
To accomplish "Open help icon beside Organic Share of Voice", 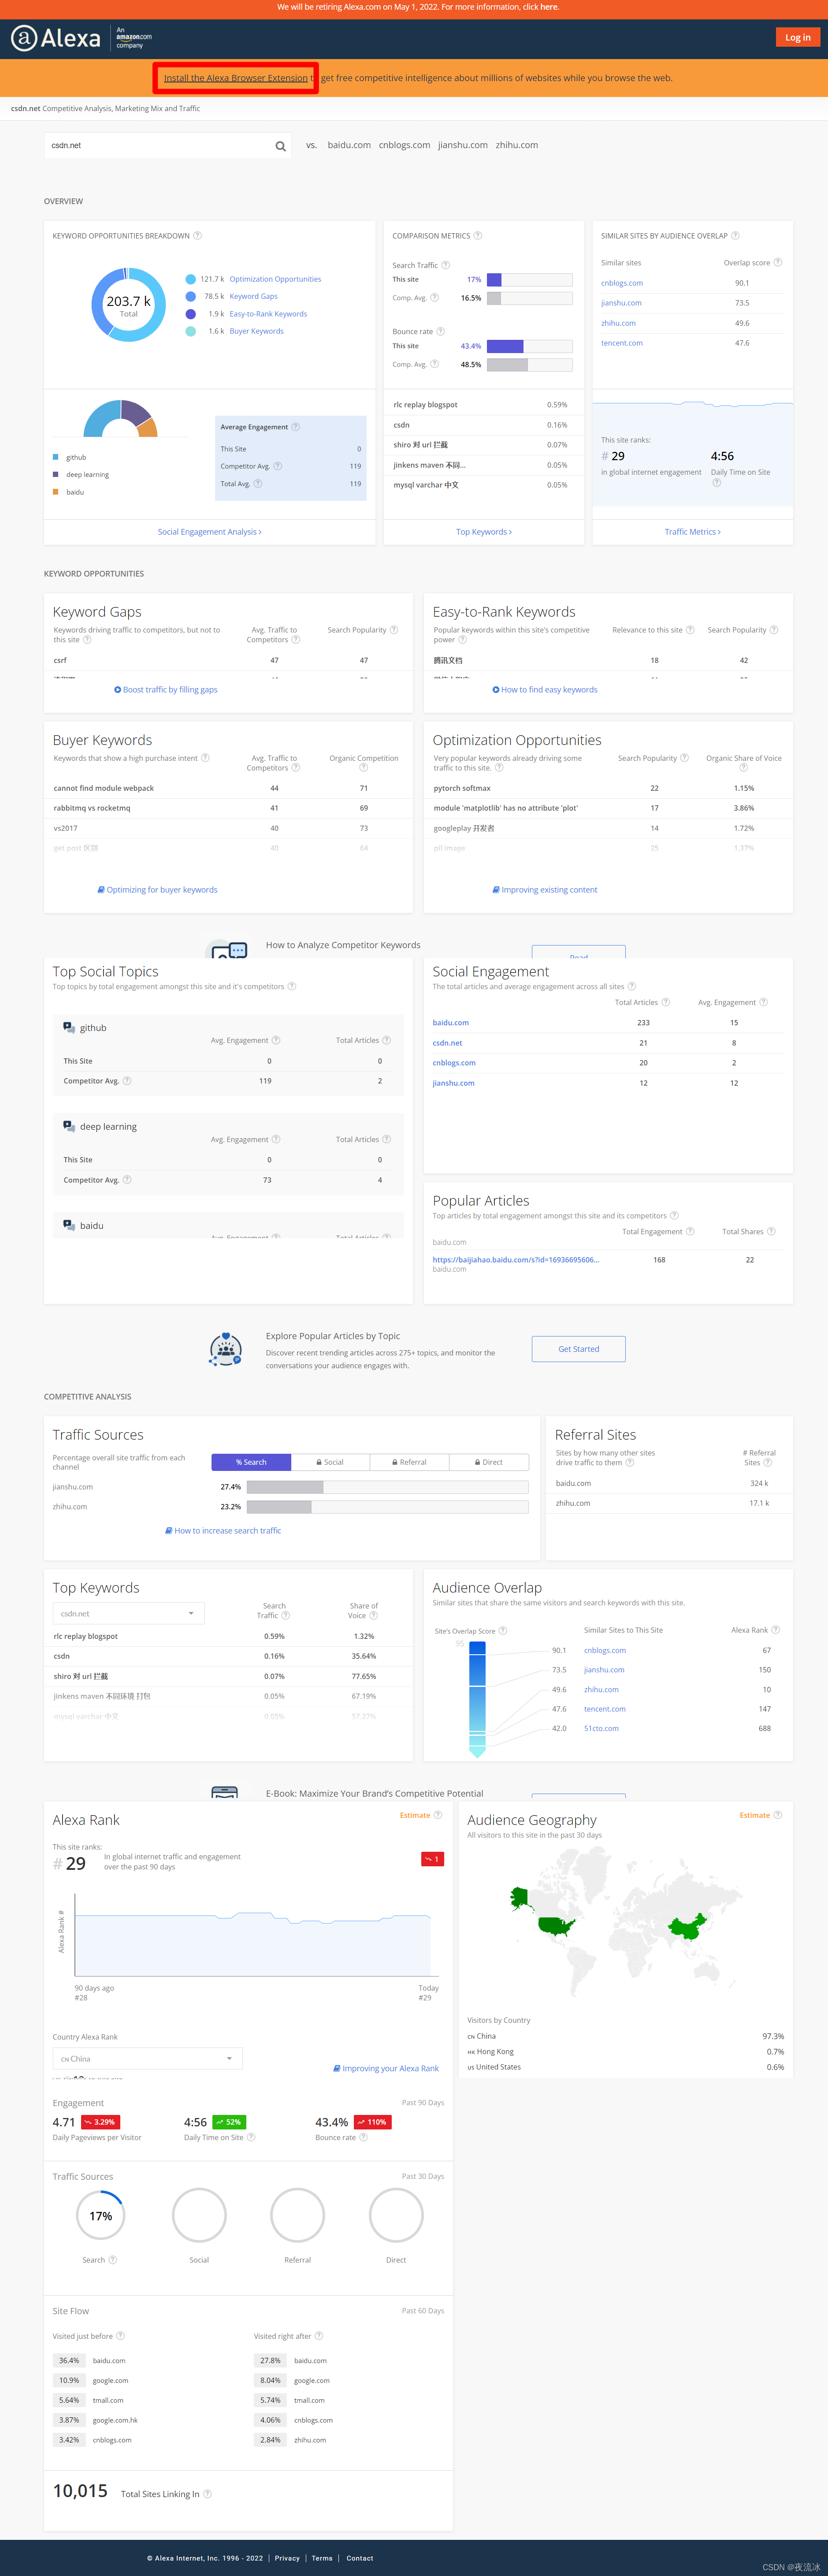I will pyautogui.click(x=743, y=768).
